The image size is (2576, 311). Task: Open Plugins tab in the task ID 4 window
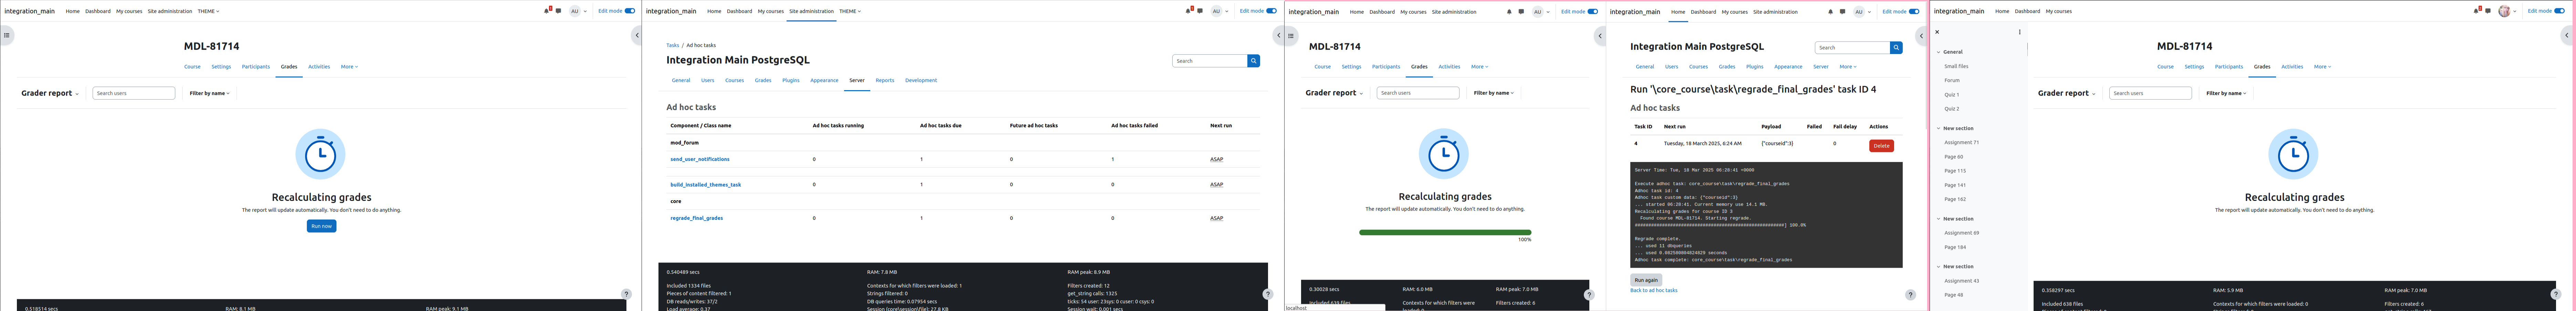(1755, 67)
